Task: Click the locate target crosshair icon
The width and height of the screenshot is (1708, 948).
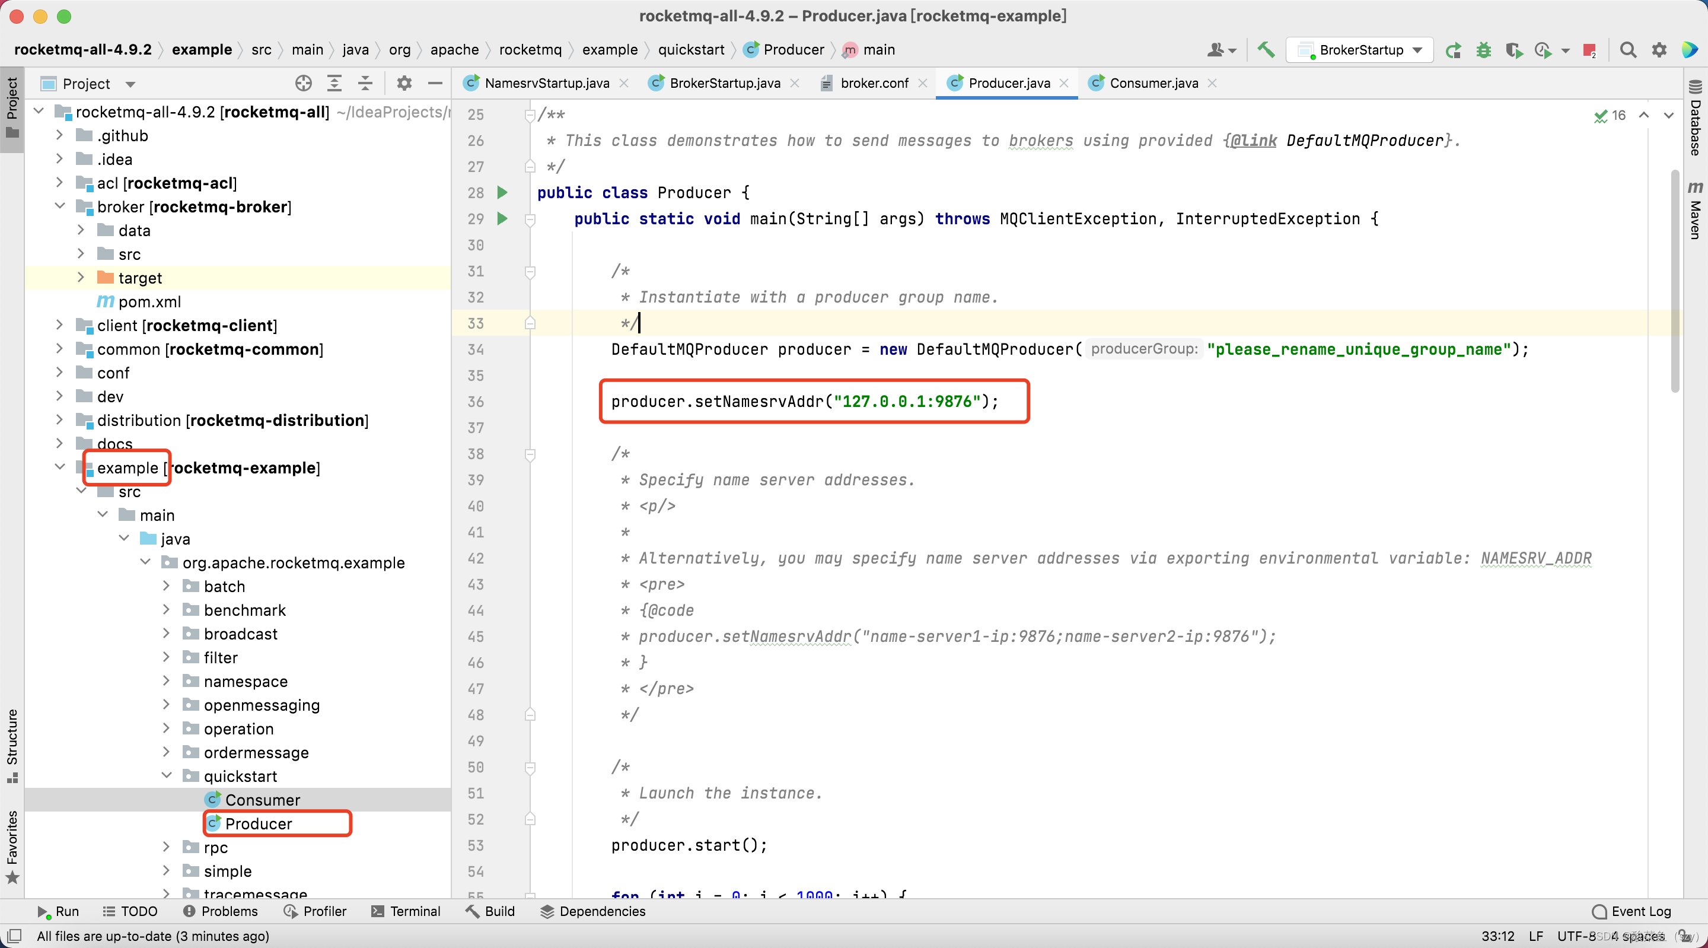Action: click(303, 84)
